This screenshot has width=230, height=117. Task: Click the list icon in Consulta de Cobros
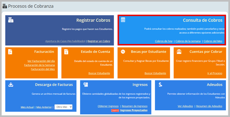(123, 20)
